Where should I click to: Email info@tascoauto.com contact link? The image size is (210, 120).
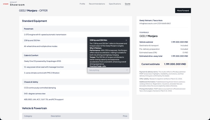(148, 23)
